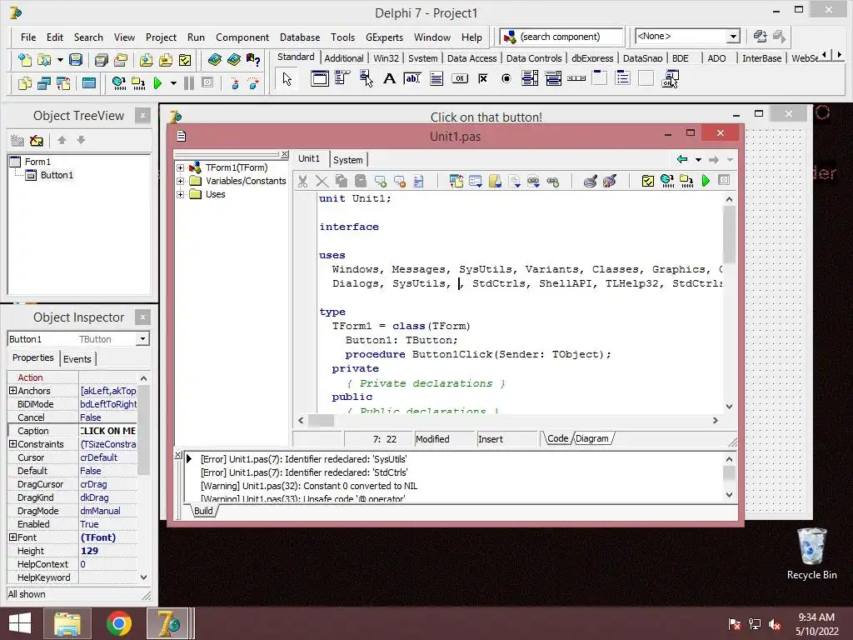
Task: Select the Edit component (ab) icon
Action: [412, 79]
